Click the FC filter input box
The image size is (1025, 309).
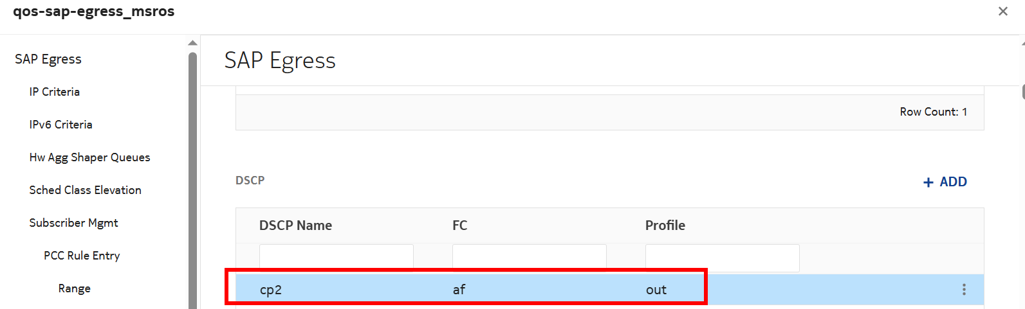[x=529, y=258]
